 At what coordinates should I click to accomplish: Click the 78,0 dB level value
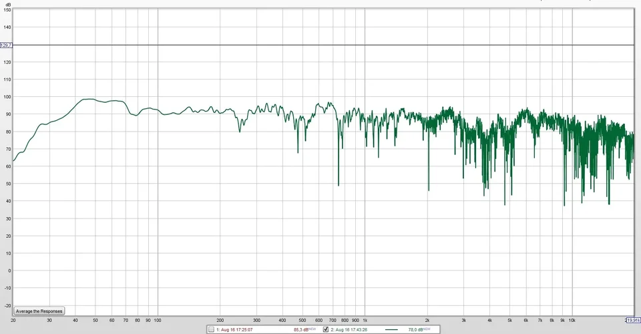coord(415,330)
